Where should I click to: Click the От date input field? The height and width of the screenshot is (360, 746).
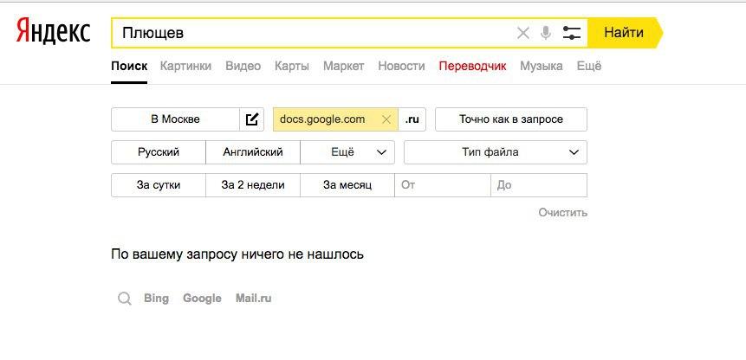pyautogui.click(x=443, y=185)
